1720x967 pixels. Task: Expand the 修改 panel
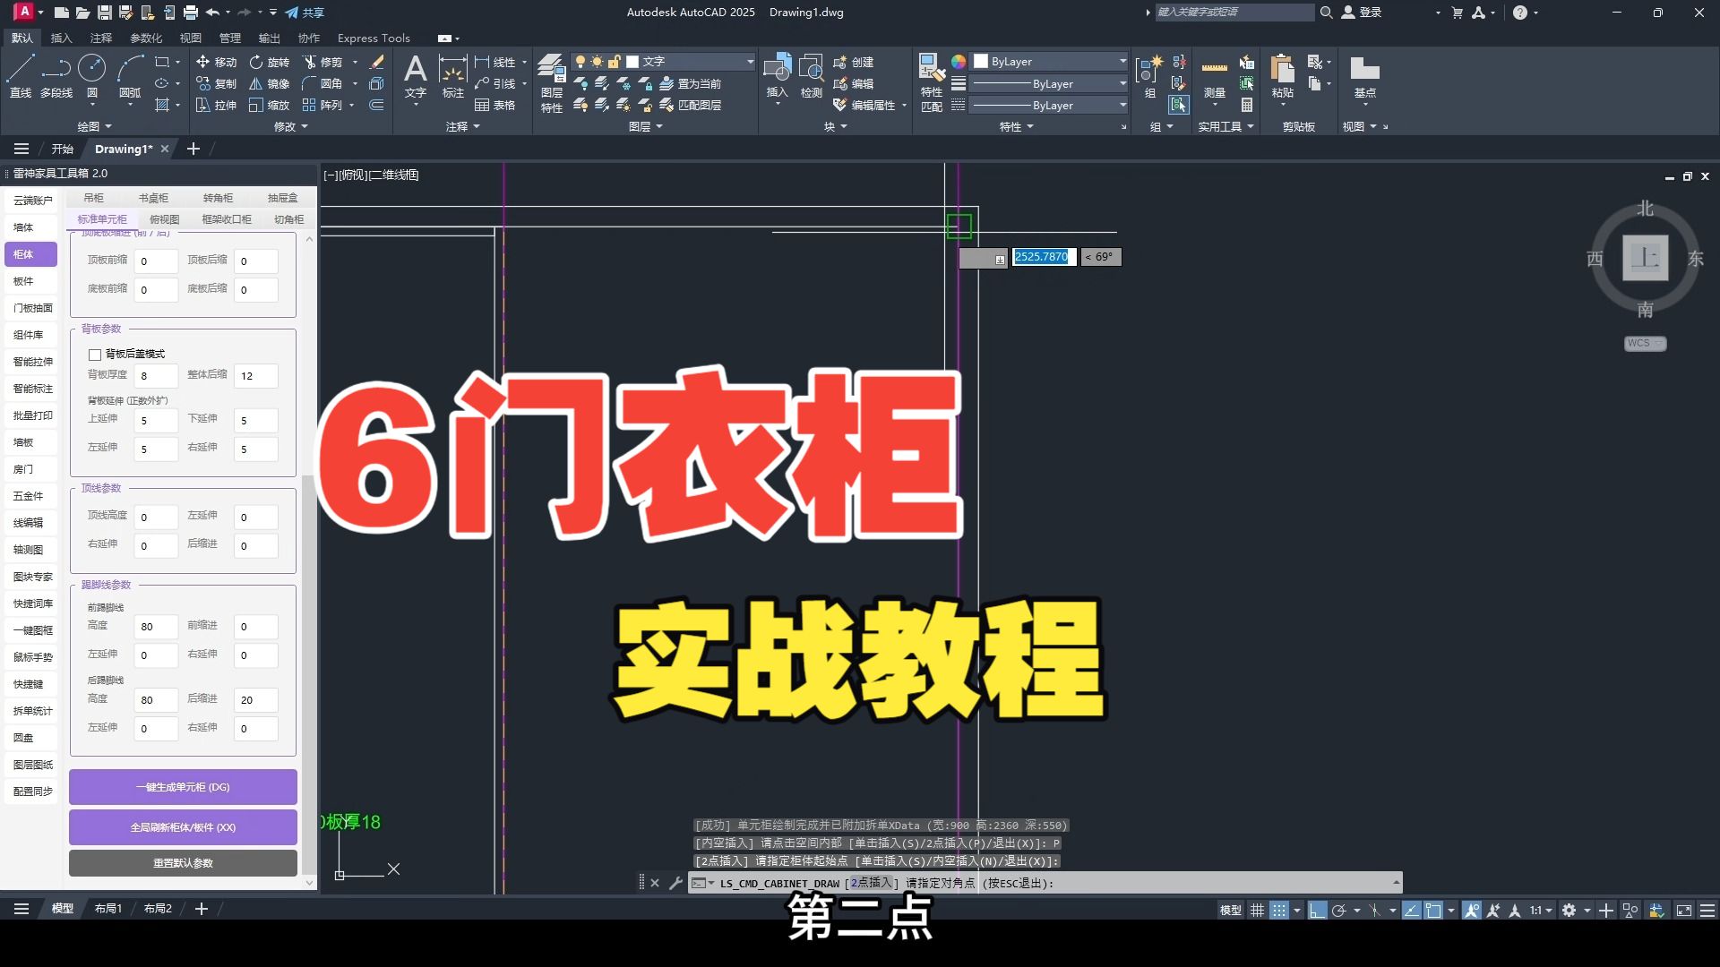[290, 126]
